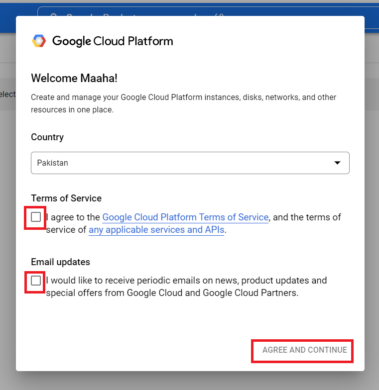
Task: Enable periodic email updates checkbox
Action: click(x=36, y=281)
